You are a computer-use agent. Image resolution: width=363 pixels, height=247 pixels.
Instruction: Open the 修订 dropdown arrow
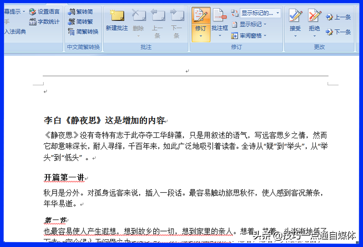coord(201,36)
